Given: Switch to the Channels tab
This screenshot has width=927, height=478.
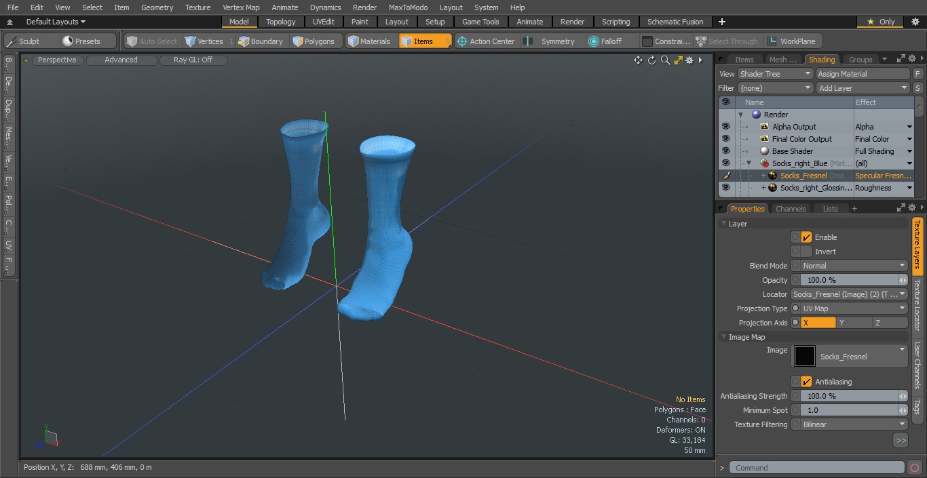Looking at the screenshot, I should (791, 209).
